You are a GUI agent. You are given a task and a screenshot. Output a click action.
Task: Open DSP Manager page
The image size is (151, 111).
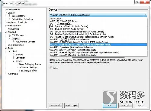click(x=18, y=35)
